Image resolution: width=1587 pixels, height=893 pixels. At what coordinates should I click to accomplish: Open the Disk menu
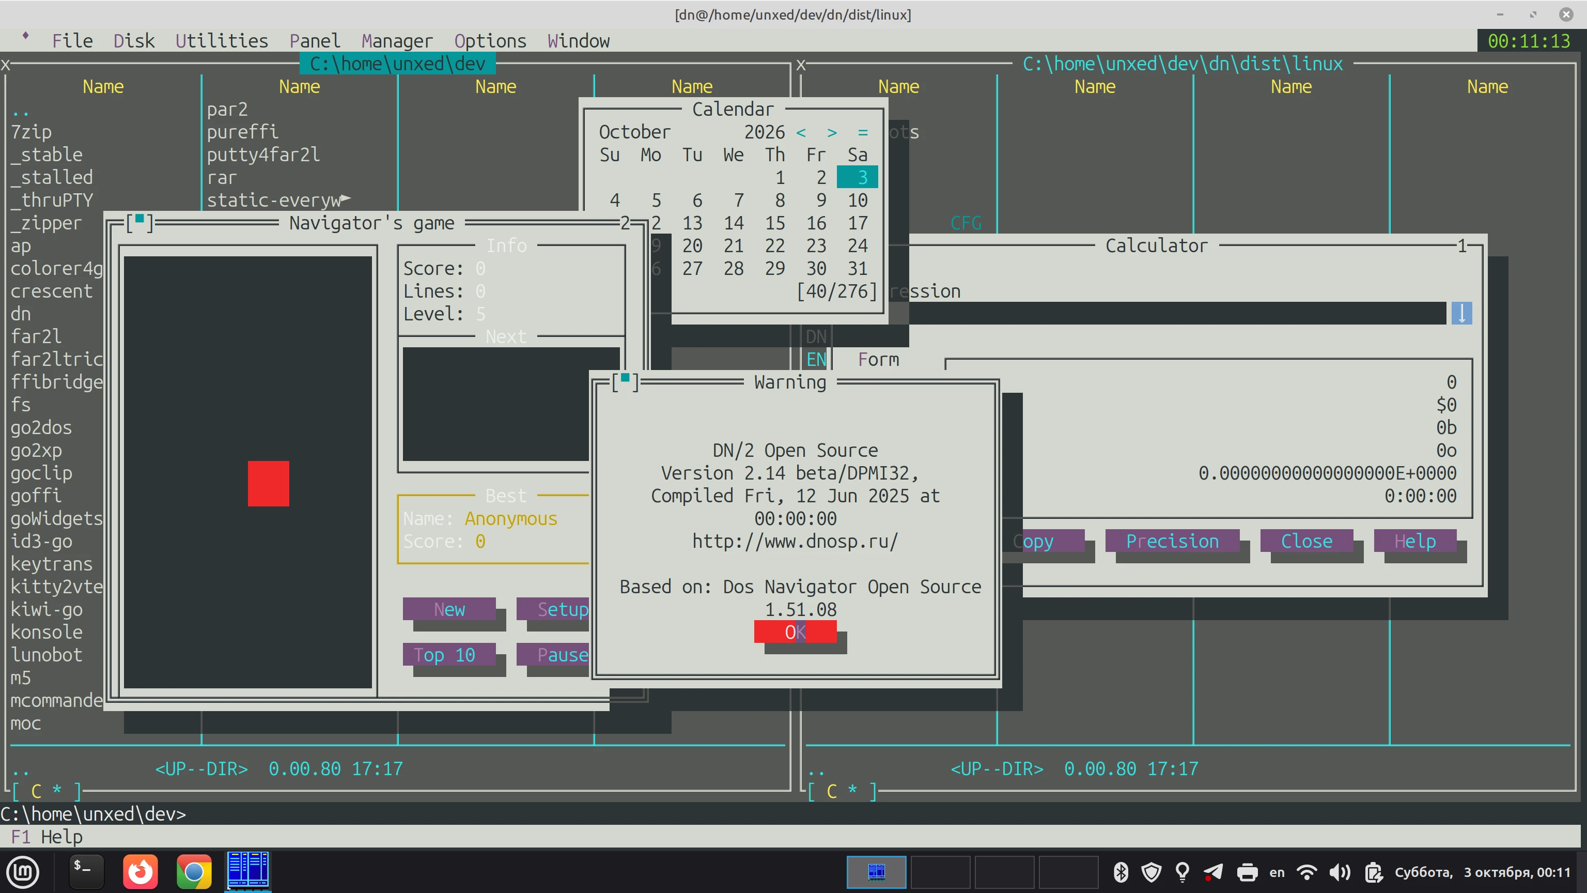coord(134,41)
